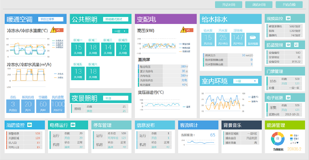Click the camera icon beside 消防监控
The image size is (309, 160).
point(30,125)
